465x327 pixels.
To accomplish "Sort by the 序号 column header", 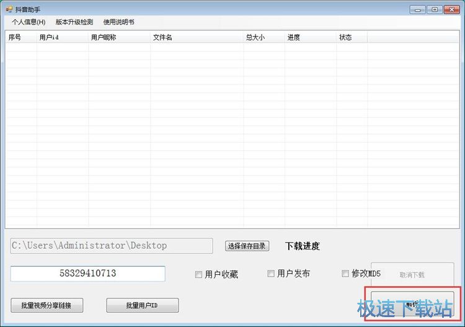I will tap(21, 37).
